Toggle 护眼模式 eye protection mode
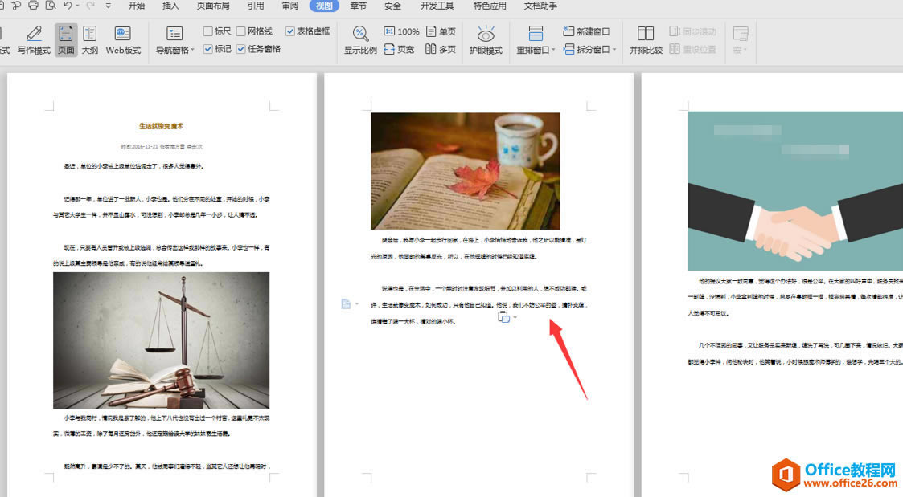Image resolution: width=903 pixels, height=497 pixels. (x=486, y=40)
